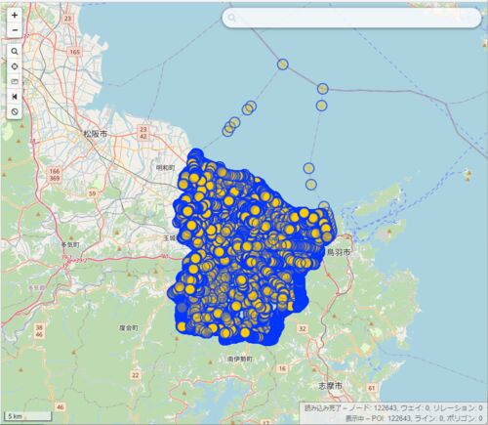488x425 pixels.
Task: Click the 志摩市 city label
Action: coord(330,386)
